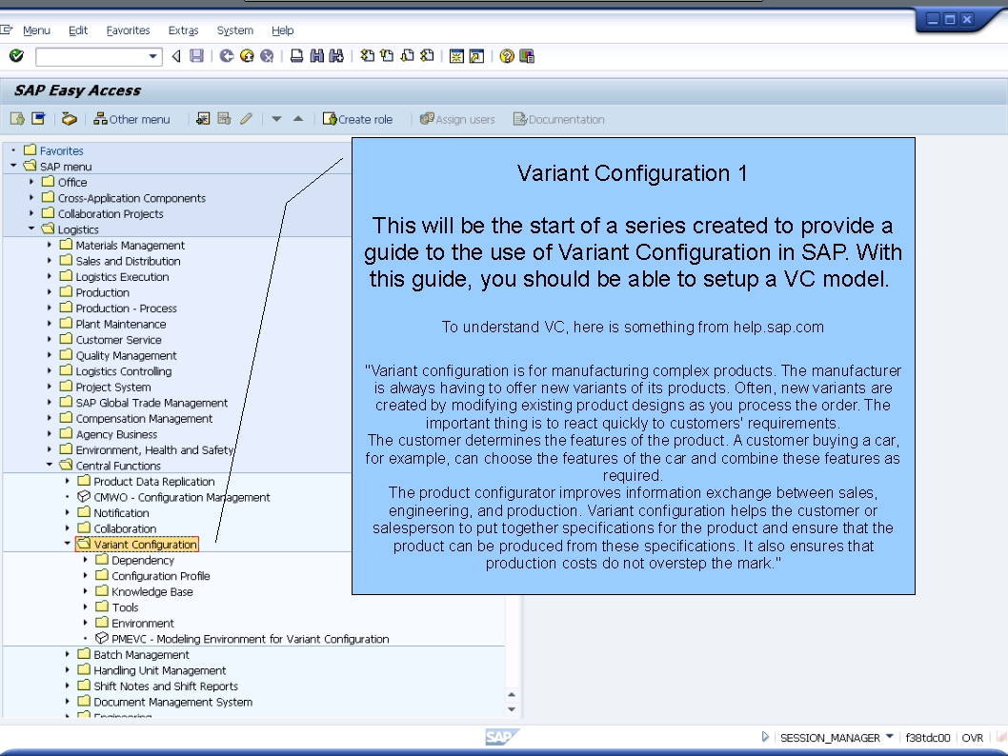The width and height of the screenshot is (1008, 756).
Task: Select the green checkmark Enter icon
Action: [x=16, y=55]
